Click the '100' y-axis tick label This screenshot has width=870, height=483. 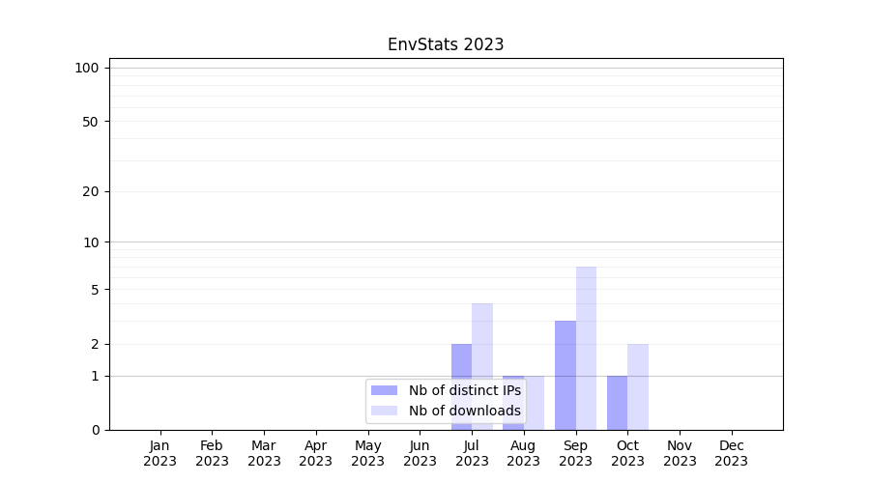pos(87,68)
